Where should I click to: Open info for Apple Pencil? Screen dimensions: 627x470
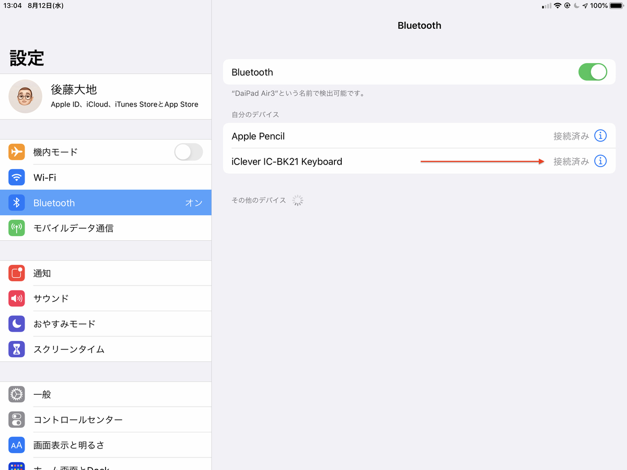pos(601,136)
